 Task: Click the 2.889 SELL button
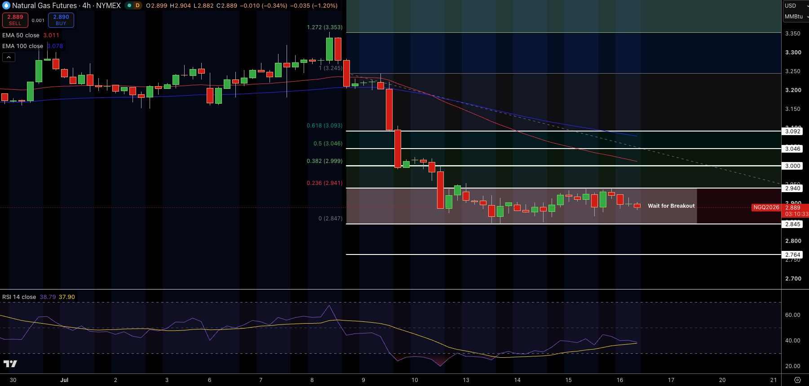point(15,20)
